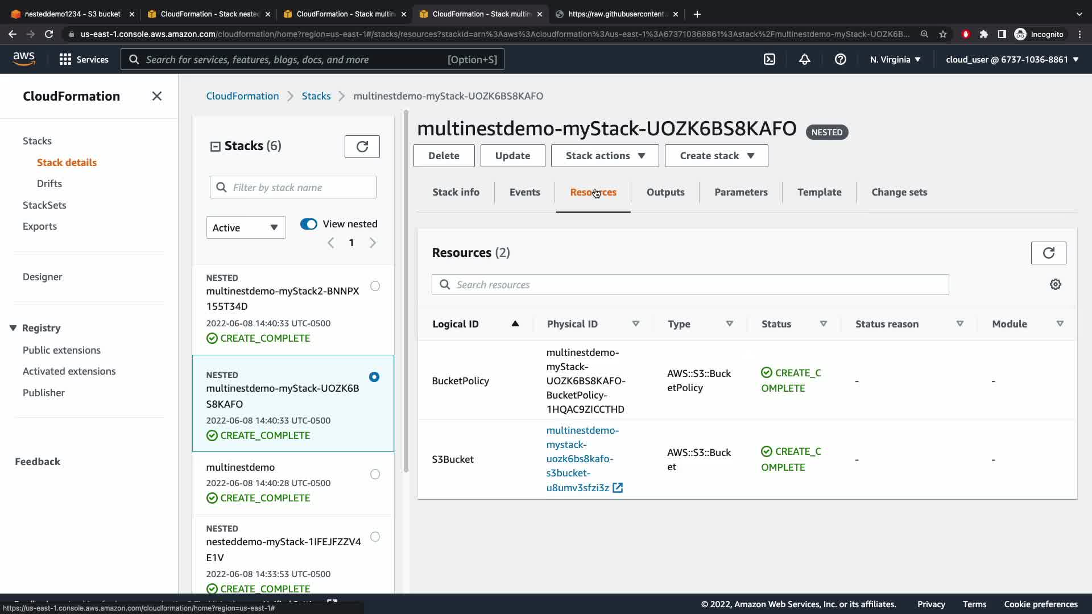Open the notifications bell icon
Screen dimensions: 1092x614
click(804, 59)
